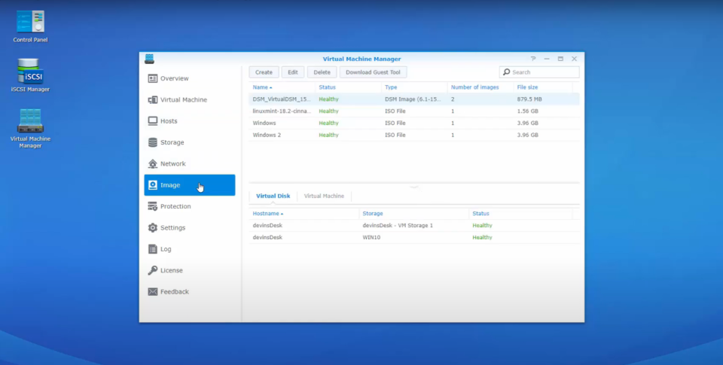Click Download Guest Tool button
Screen dimensions: 723x365
click(x=373, y=72)
